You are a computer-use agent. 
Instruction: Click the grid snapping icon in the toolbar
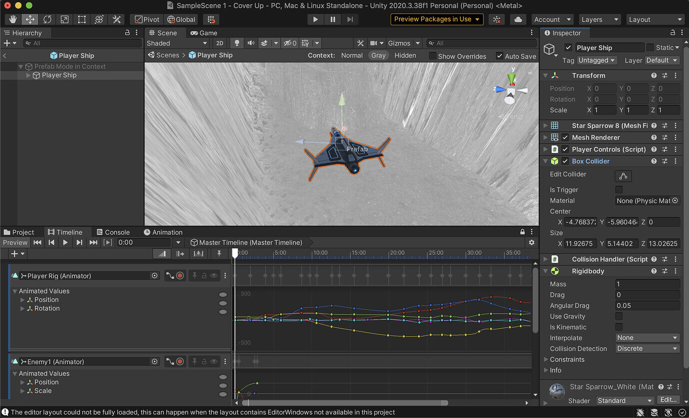(x=211, y=19)
